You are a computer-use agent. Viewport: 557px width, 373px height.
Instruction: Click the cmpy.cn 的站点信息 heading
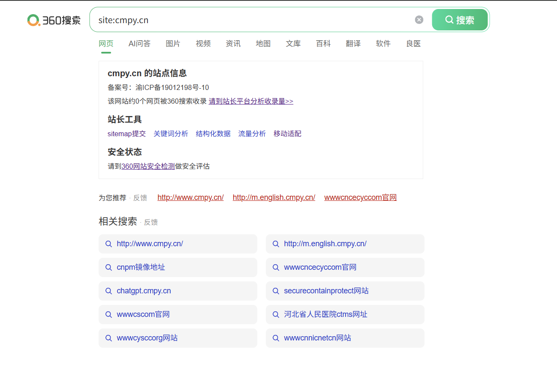click(x=147, y=73)
